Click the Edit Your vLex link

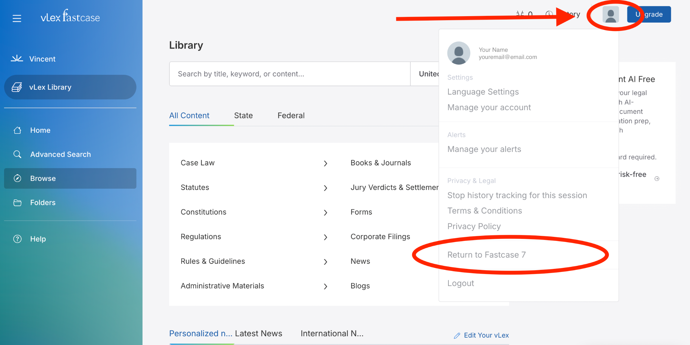coord(486,335)
